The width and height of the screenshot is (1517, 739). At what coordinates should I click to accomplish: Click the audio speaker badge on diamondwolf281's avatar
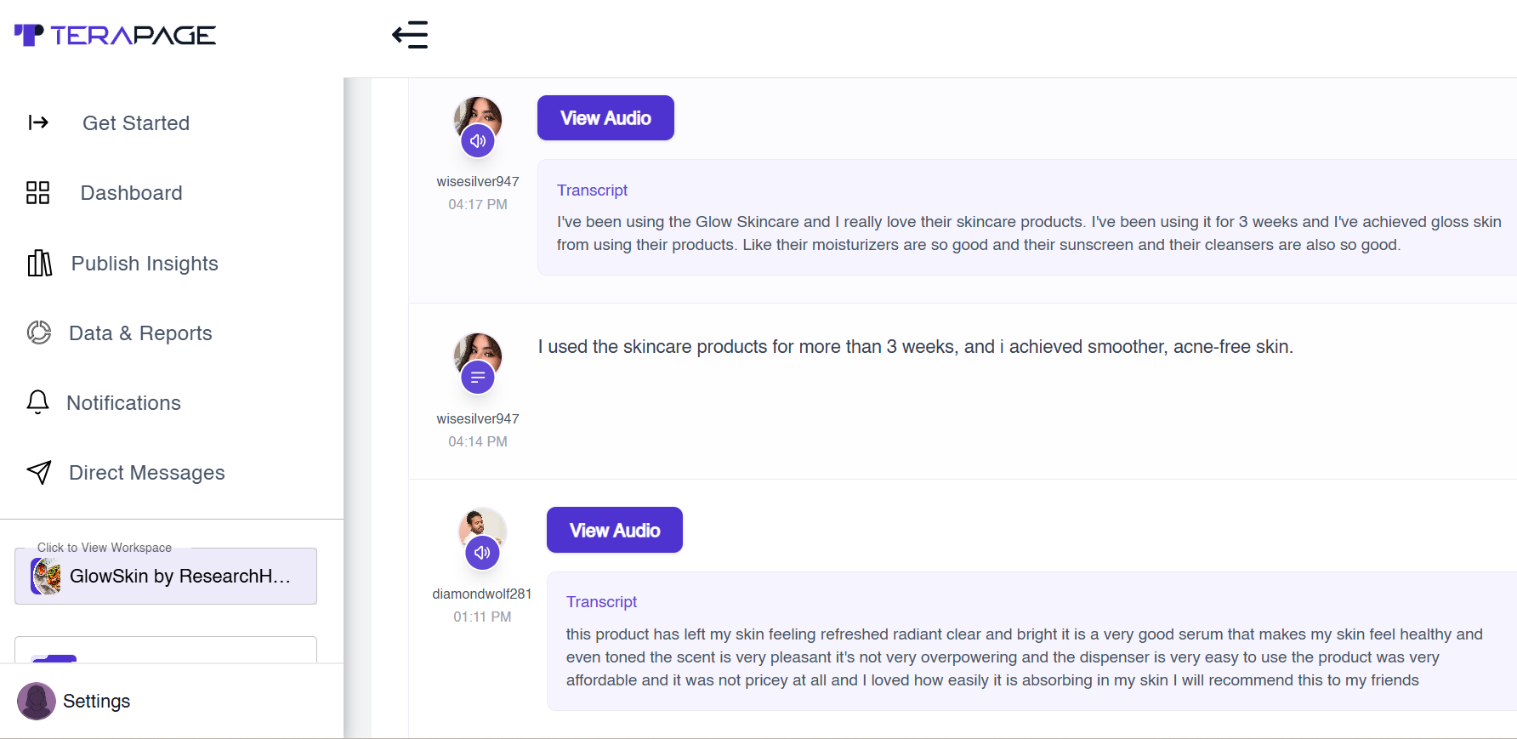[482, 553]
